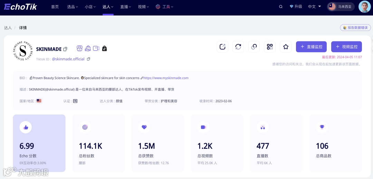Image resolution: width=373 pixels, height=179 pixels.
Task: Click the EchoTik logo
Action: 20,7
